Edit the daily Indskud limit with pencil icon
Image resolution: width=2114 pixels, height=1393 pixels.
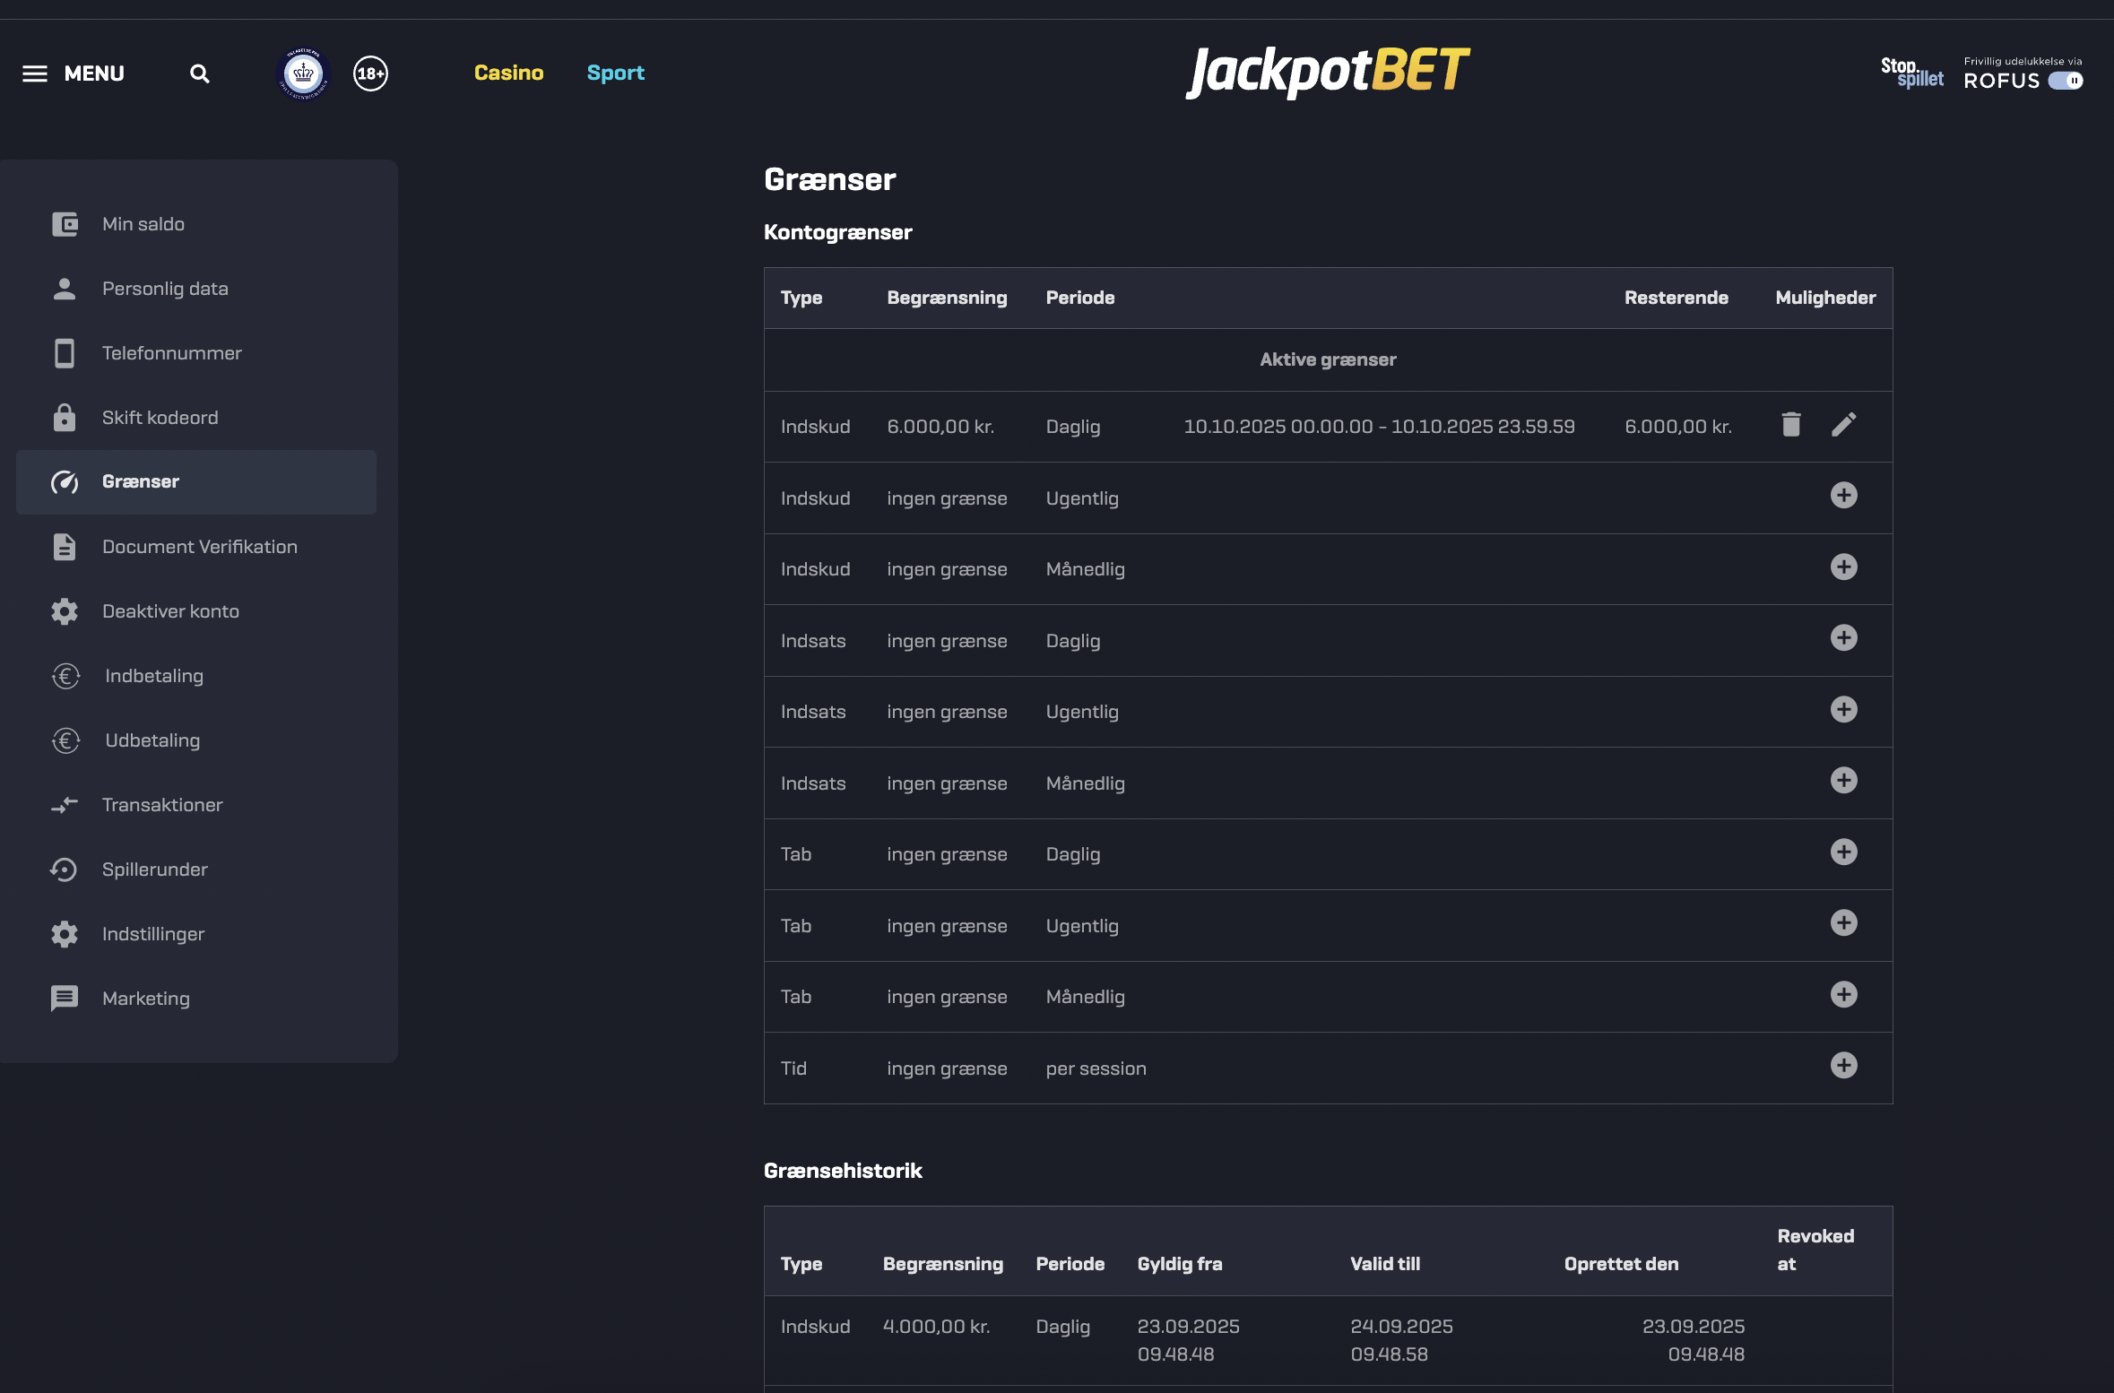[1843, 425]
